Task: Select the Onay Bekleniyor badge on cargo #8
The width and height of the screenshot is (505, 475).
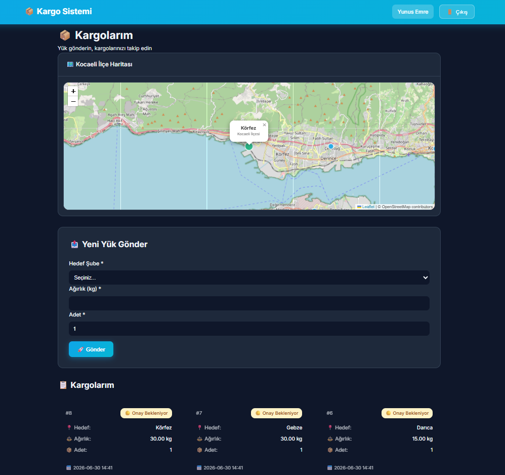Action: pyautogui.click(x=146, y=413)
